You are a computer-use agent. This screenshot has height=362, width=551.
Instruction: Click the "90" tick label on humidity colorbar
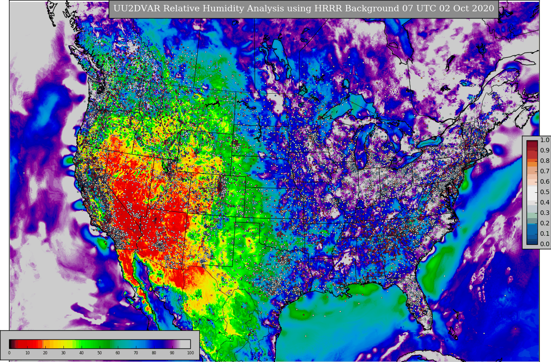(x=172, y=353)
